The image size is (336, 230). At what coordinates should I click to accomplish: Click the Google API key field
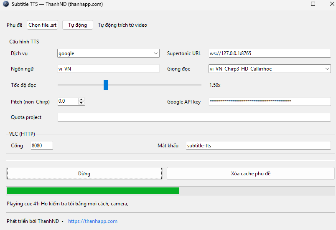(270, 101)
